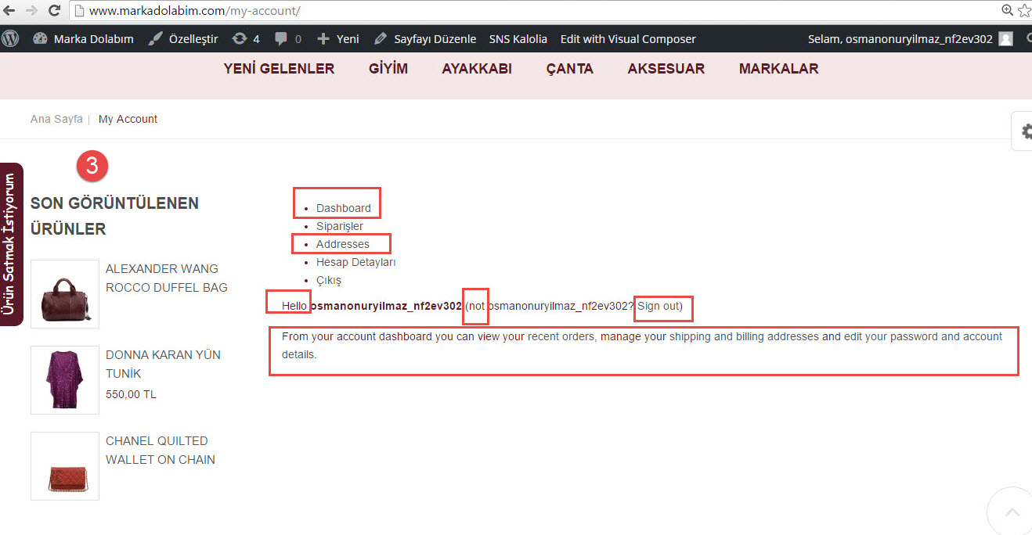
Task: Open the Alexander Wang bag thumbnail
Action: point(65,293)
